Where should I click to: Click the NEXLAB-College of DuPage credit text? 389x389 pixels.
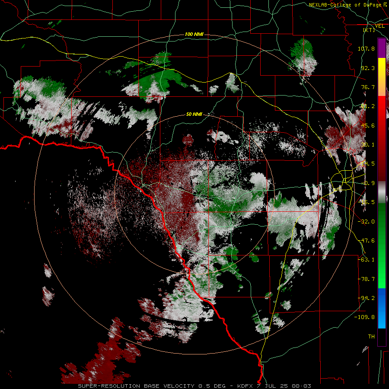(348, 5)
